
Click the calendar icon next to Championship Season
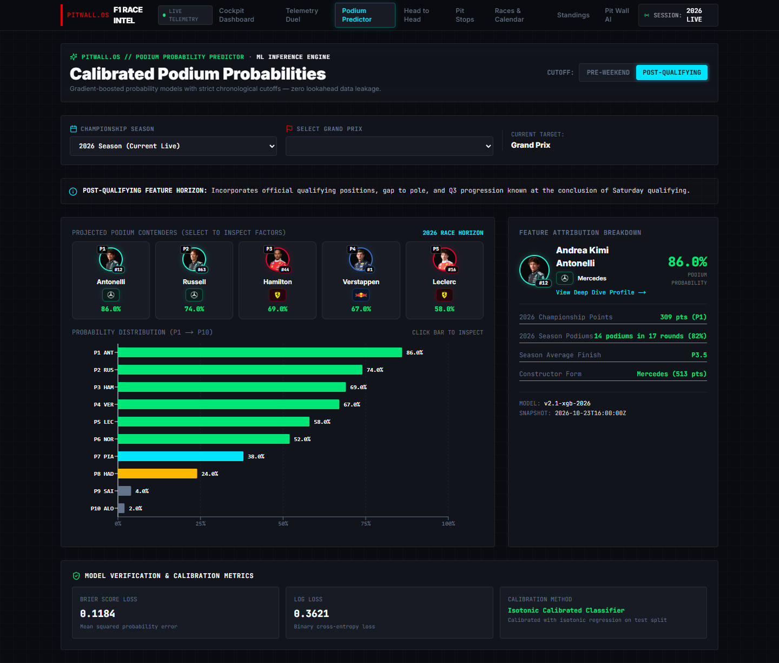pyautogui.click(x=74, y=129)
